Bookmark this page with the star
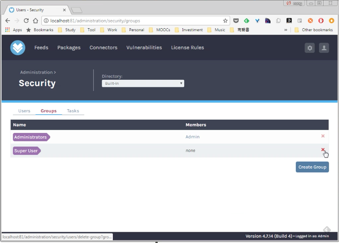The image size is (339, 243). (x=225, y=21)
